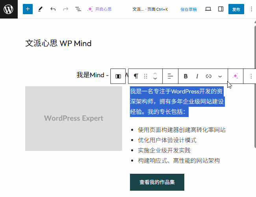
Task: Click list item 实施企业级开发实践
Action: [164, 151]
